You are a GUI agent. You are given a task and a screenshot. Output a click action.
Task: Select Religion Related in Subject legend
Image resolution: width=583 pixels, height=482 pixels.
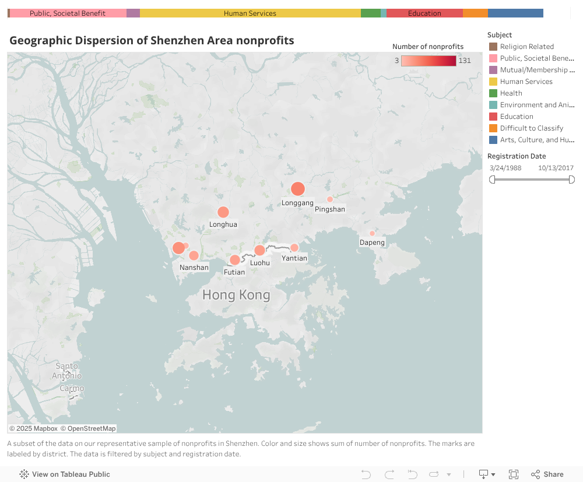[x=526, y=47]
